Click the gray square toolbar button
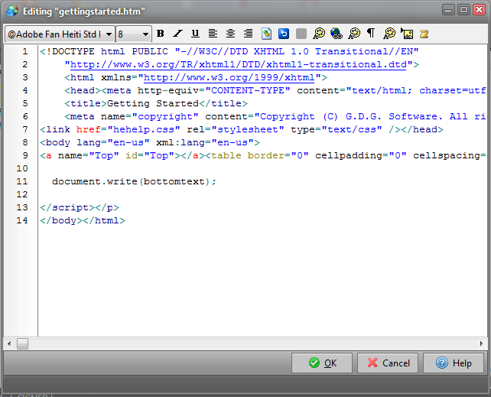The width and height of the screenshot is (491, 397). pyautogui.click(x=301, y=34)
